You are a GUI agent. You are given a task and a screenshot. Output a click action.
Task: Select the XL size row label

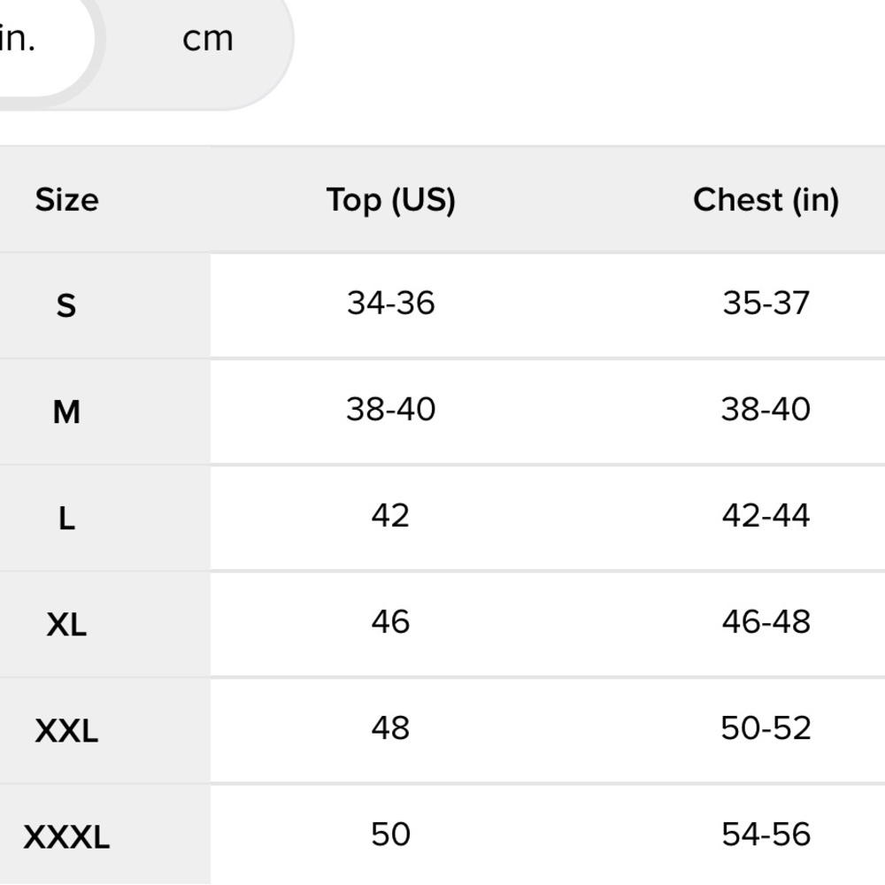click(66, 625)
